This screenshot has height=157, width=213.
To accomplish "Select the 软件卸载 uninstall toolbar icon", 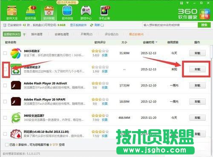I will 49,13.
